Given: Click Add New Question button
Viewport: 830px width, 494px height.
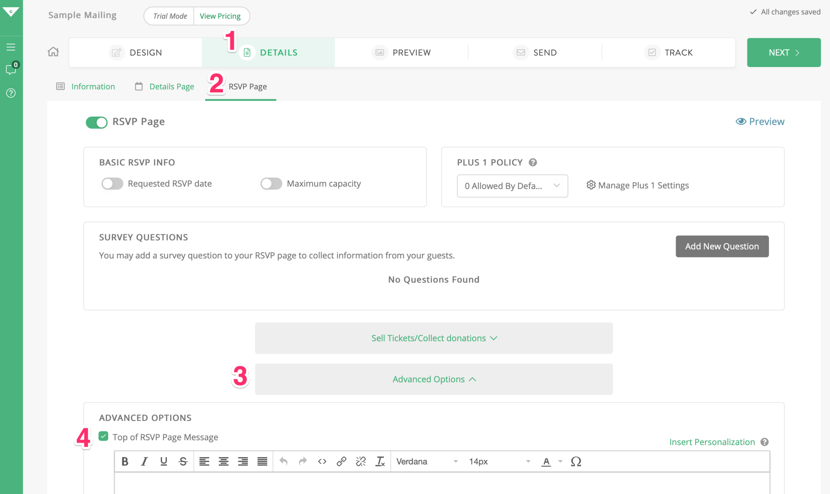Looking at the screenshot, I should click(x=722, y=246).
